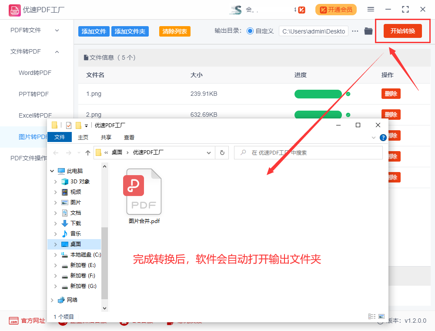Open the 共享 ribbon tab
Screen dimensions: 435x331
point(106,138)
